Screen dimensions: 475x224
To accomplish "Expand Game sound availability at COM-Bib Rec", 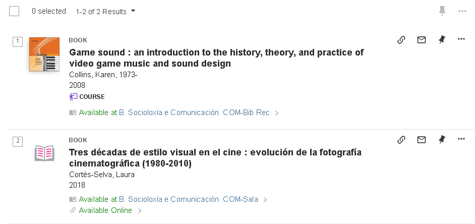I will coord(276,113).
